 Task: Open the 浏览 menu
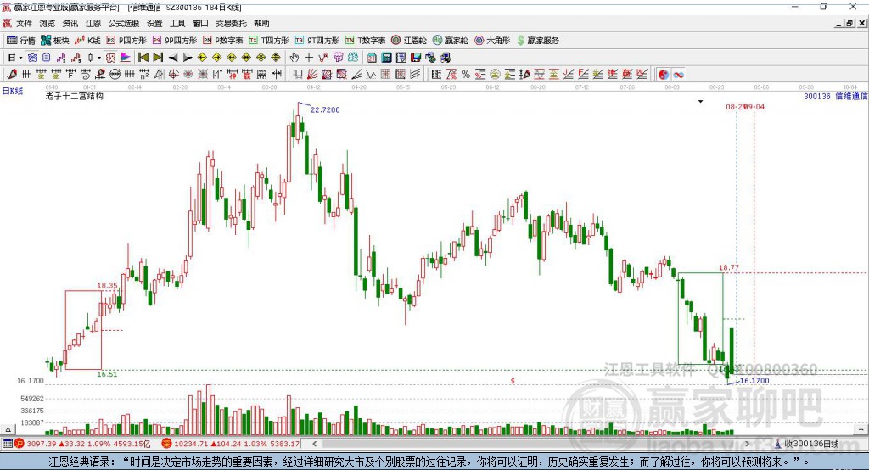[48, 23]
